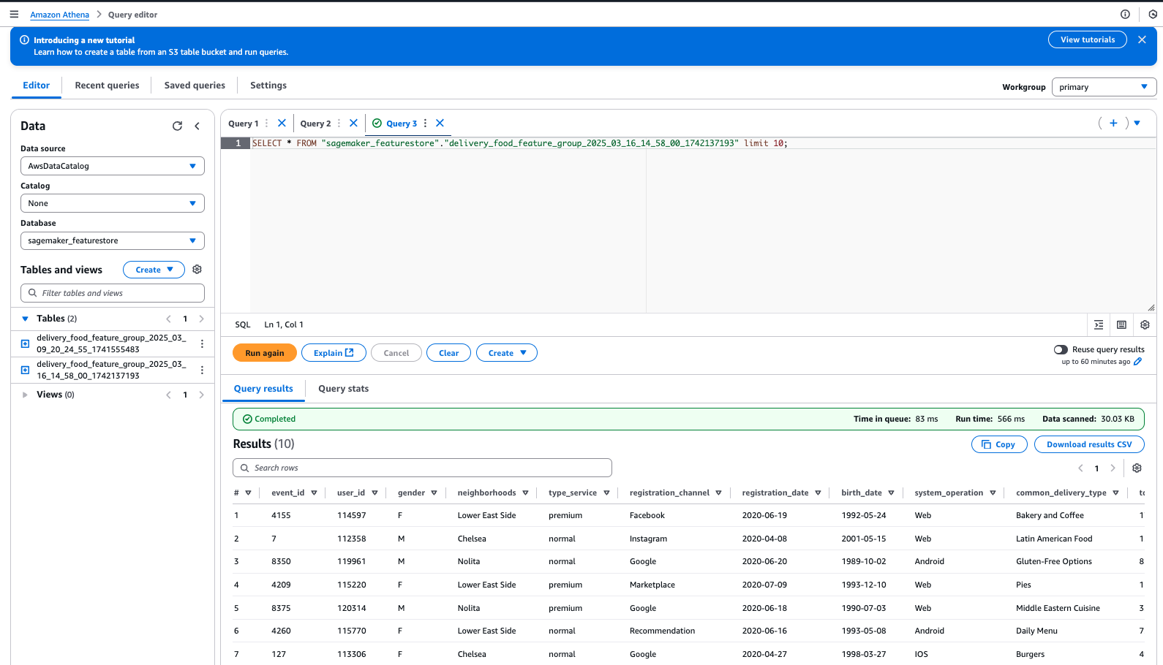Viewport: 1163px width, 665px height.
Task: Open options for table ending 1741555483
Action: click(x=202, y=343)
